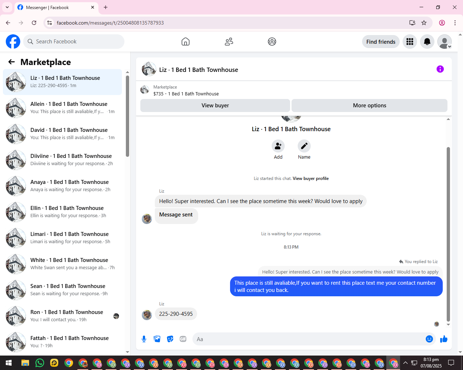
Task: Click the Search Facebook field
Action: click(x=74, y=42)
